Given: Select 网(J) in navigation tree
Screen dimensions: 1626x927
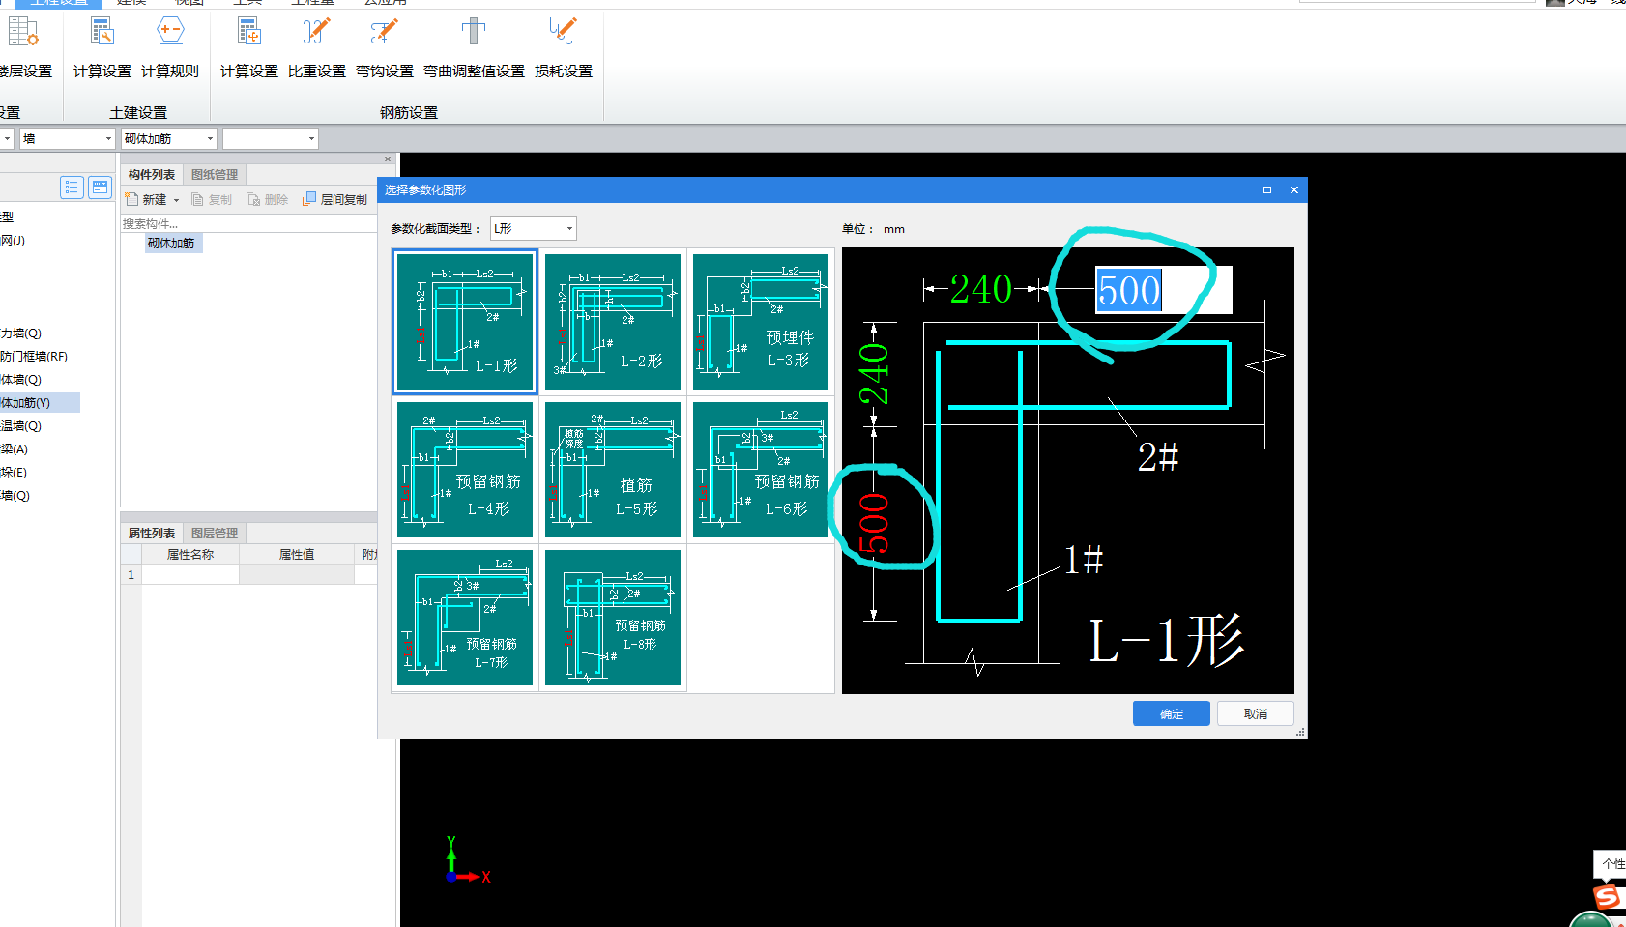Looking at the screenshot, I should (x=13, y=241).
